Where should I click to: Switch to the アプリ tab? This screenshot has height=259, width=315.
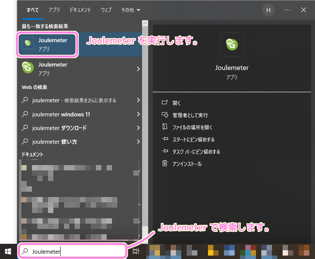click(53, 10)
